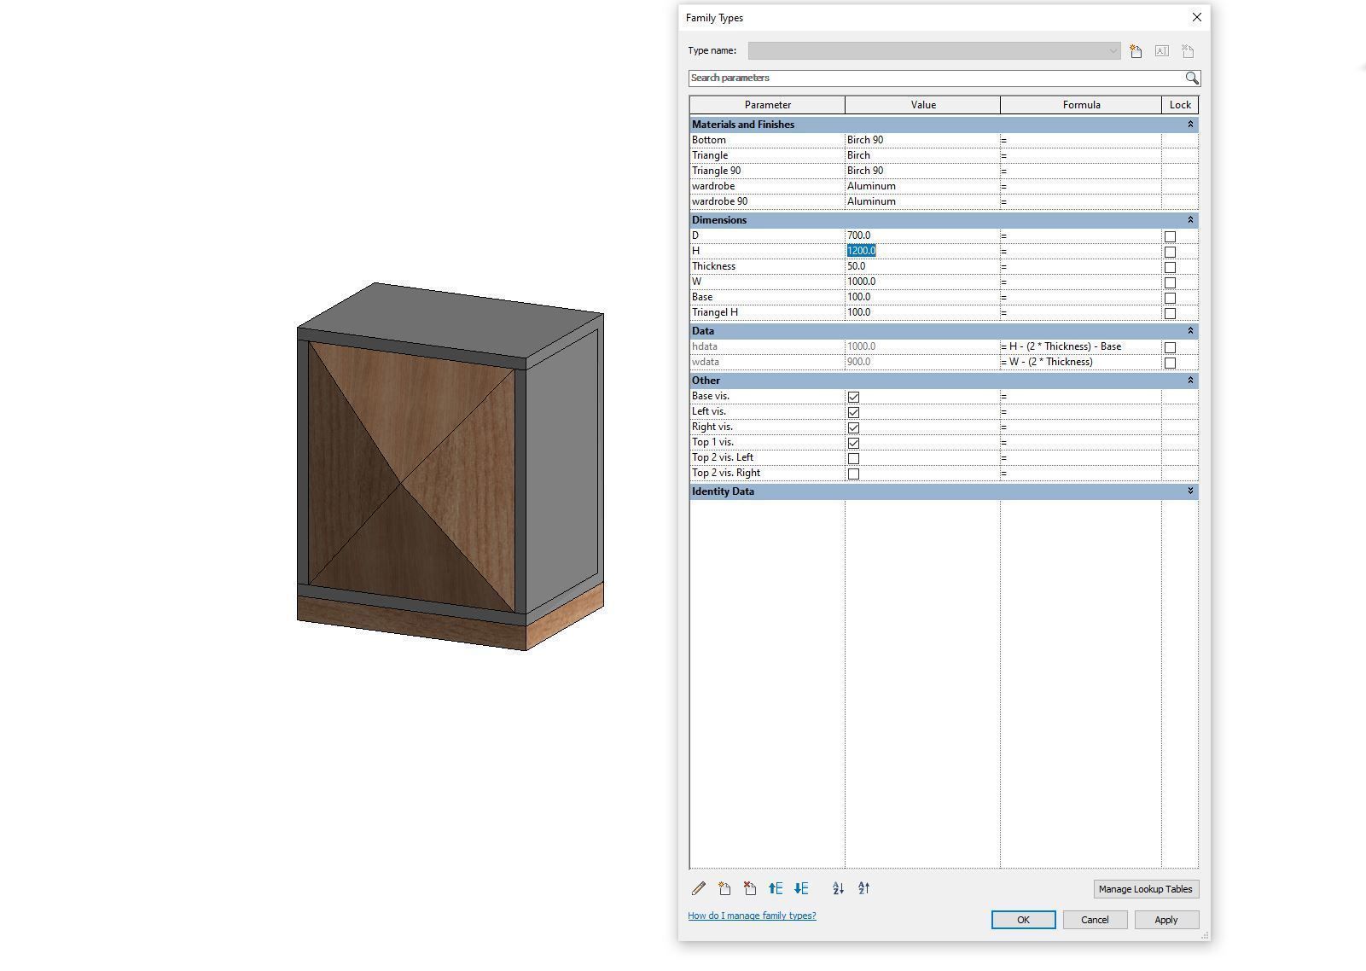Open the Type name dropdown
Viewport: 1366px width, 971px height.
click(x=1113, y=50)
